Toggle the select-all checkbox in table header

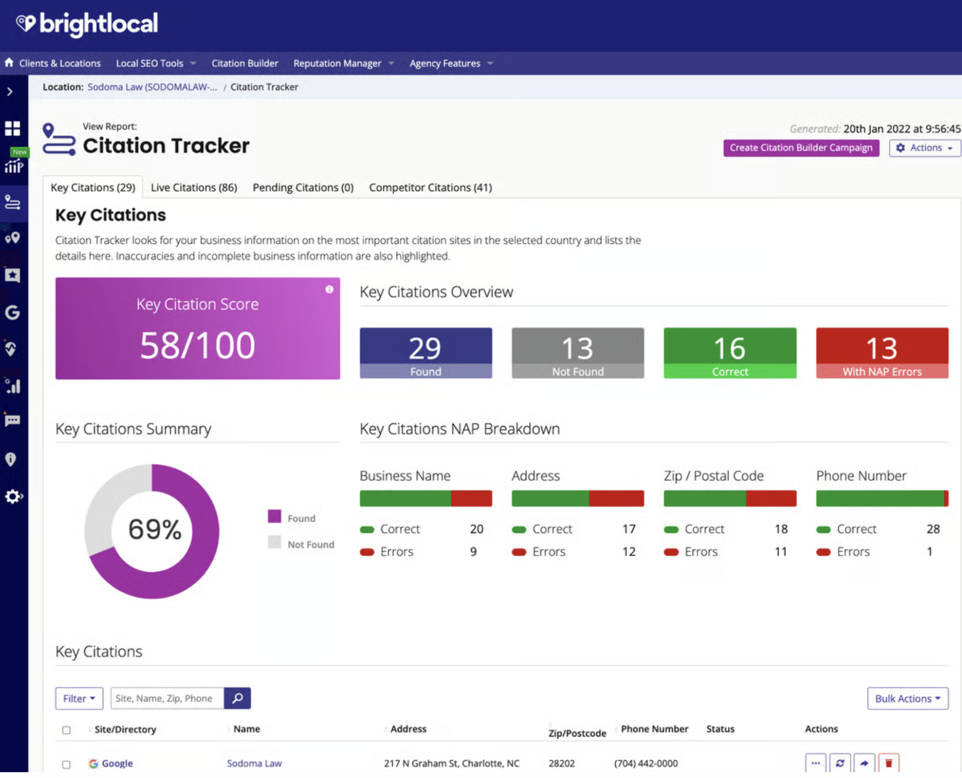pos(66,730)
